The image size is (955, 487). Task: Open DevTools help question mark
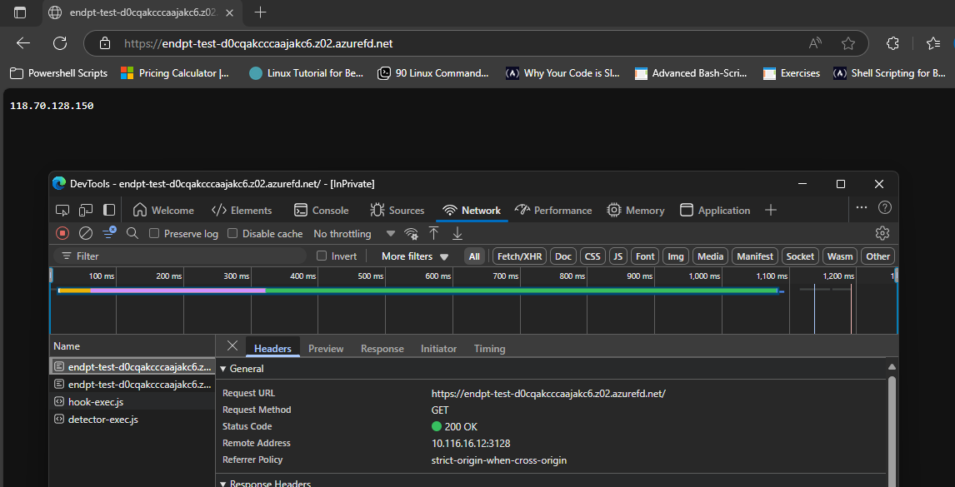[885, 207]
